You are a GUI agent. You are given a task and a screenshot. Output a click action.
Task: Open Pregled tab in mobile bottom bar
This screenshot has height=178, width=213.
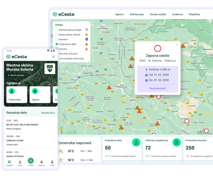9,163
